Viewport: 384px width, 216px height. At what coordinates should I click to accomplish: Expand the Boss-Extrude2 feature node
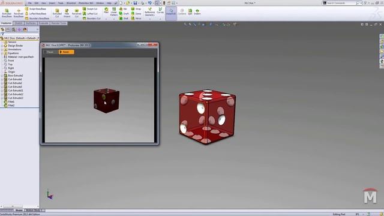pos(2,76)
